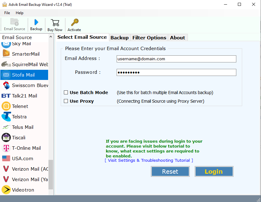Screen dimensions: 261x202
Task: Enable the Use Batch Mode checkbox
Action: (x=66, y=92)
